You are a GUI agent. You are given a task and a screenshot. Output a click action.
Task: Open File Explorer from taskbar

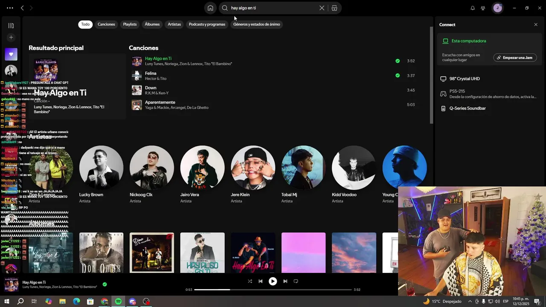[x=62, y=301]
